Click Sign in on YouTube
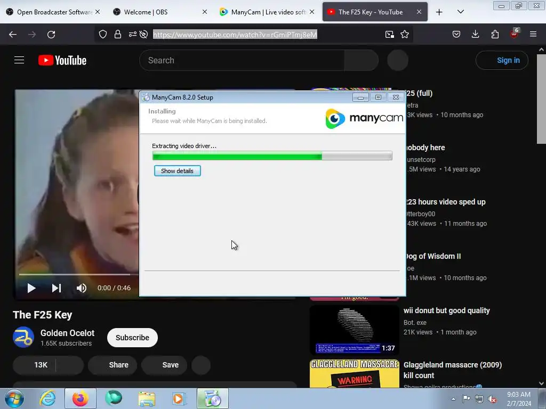The height and width of the screenshot is (409, 546). (x=502, y=60)
